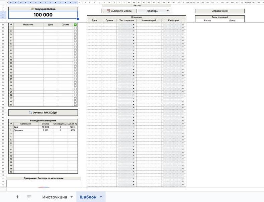Image resolution: width=264 pixels, height=202 pixels.
Task: Select the Расход cell under Типы операций
Action: point(207,20)
